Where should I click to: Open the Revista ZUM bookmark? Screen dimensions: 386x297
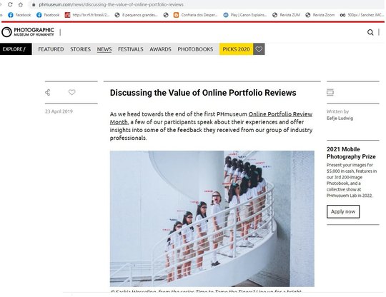[286, 15]
